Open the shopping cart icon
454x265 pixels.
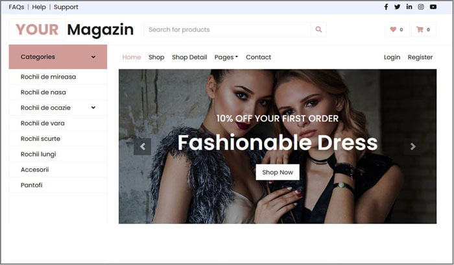420,29
